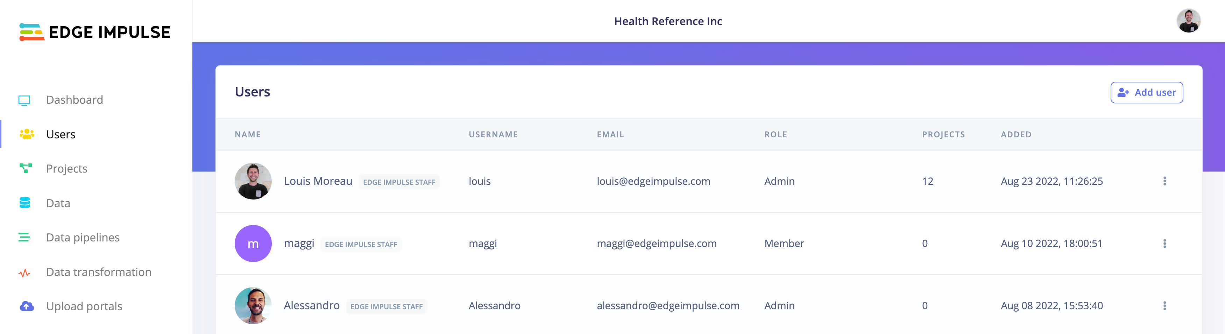Open the Projects page from sidebar
Screen dimensions: 1225x334
[x=66, y=169]
